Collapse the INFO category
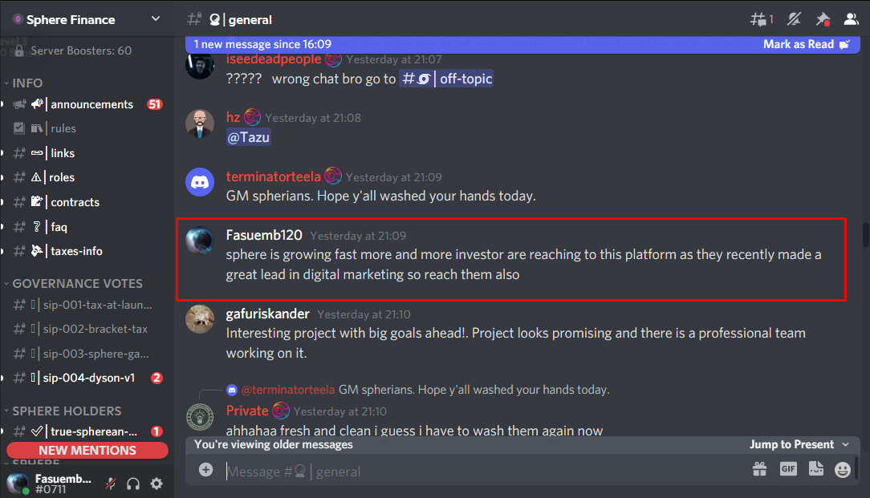870x498 pixels. pos(26,83)
